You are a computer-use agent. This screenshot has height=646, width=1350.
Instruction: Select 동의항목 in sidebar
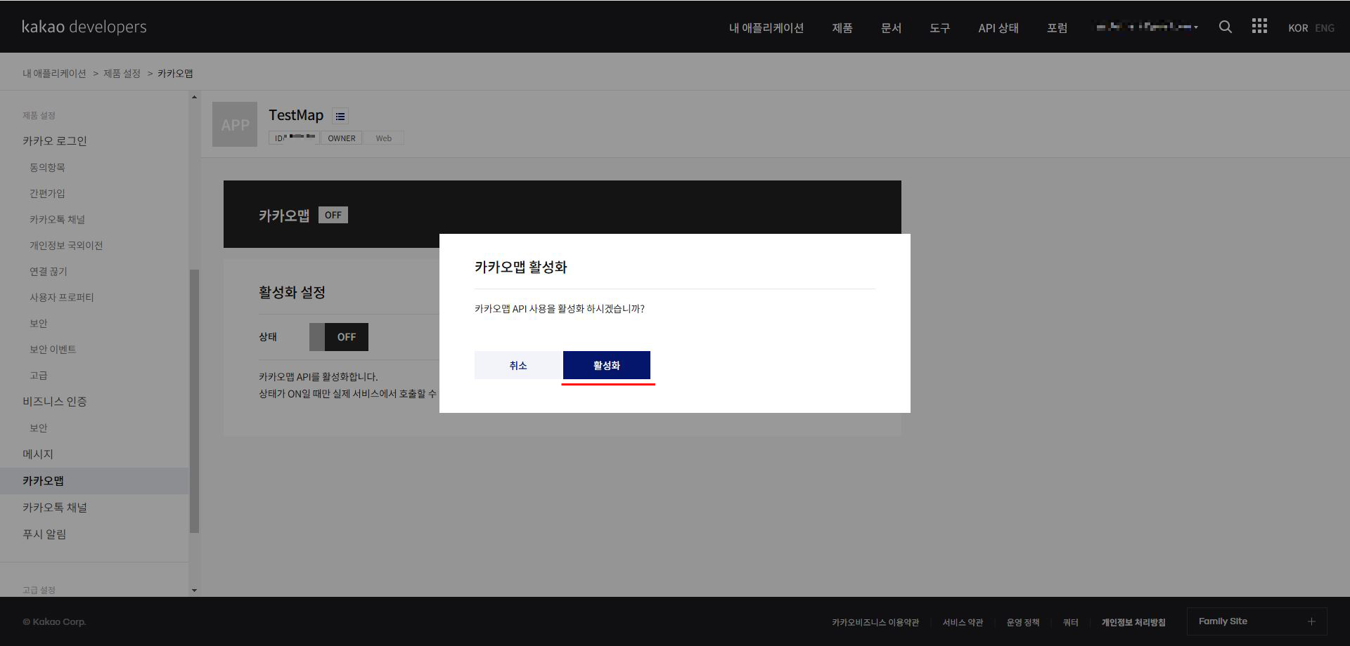point(47,168)
